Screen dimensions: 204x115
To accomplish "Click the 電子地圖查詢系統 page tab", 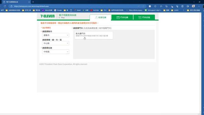I will (x=16, y=2).
